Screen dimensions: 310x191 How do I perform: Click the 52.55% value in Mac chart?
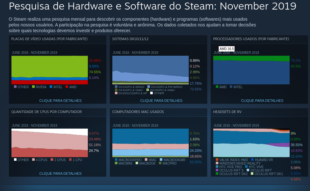(x=196, y=162)
